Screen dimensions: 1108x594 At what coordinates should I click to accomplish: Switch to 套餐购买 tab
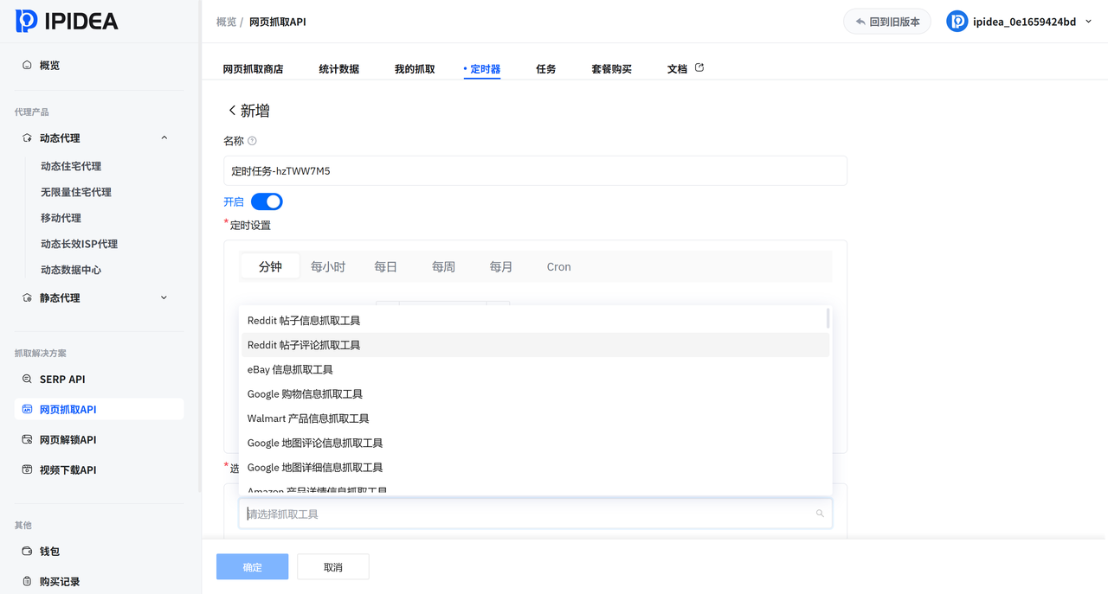pyautogui.click(x=611, y=68)
